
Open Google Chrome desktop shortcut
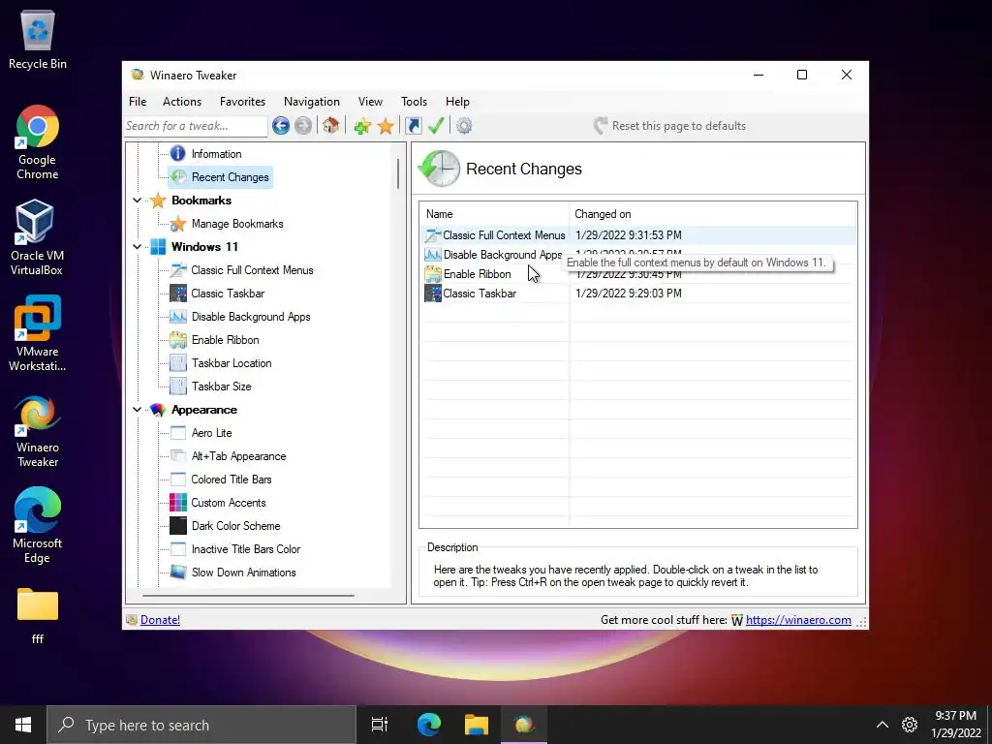[x=38, y=142]
